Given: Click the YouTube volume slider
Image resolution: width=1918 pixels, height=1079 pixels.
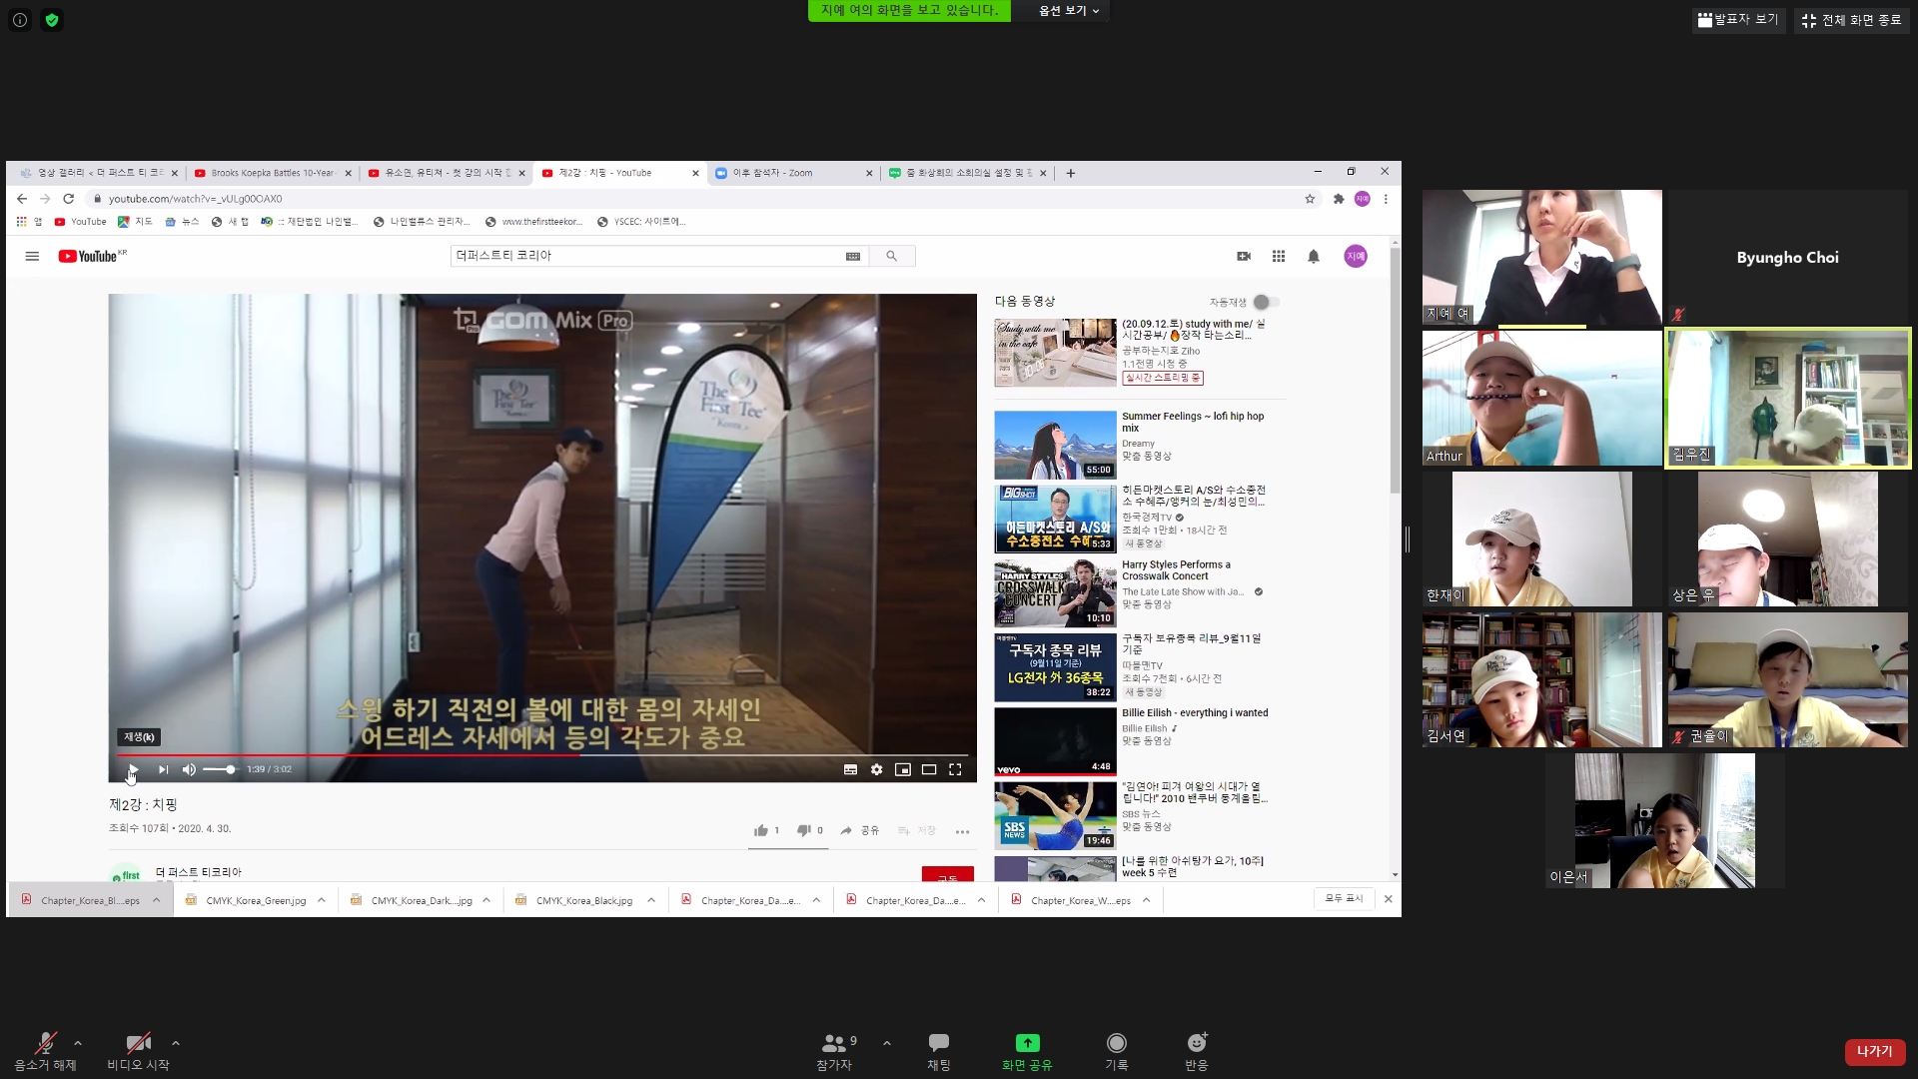Looking at the screenshot, I should click(220, 769).
